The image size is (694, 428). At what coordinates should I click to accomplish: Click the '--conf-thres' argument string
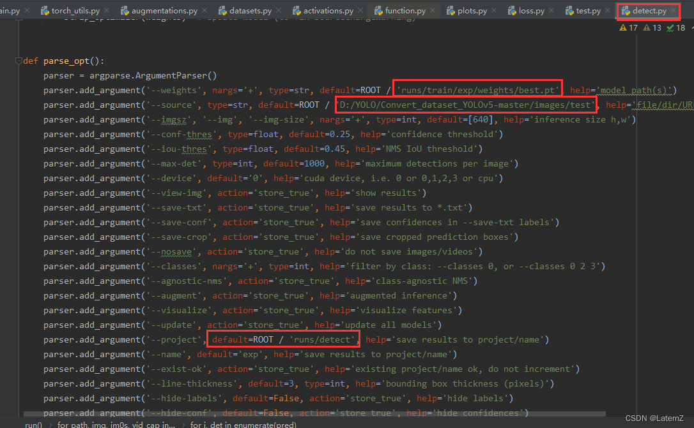pos(181,134)
